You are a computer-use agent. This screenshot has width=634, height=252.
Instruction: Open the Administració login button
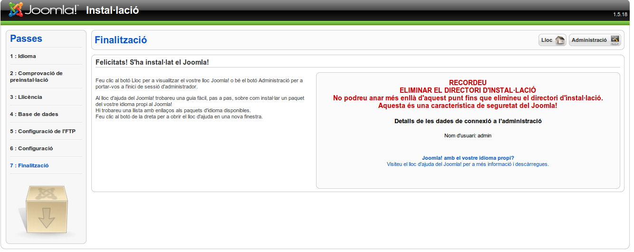[x=595, y=40]
